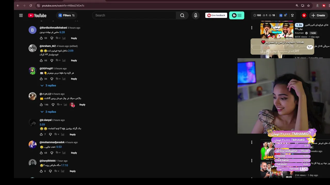Open three-dot menu for Kouman video

point(252,28)
